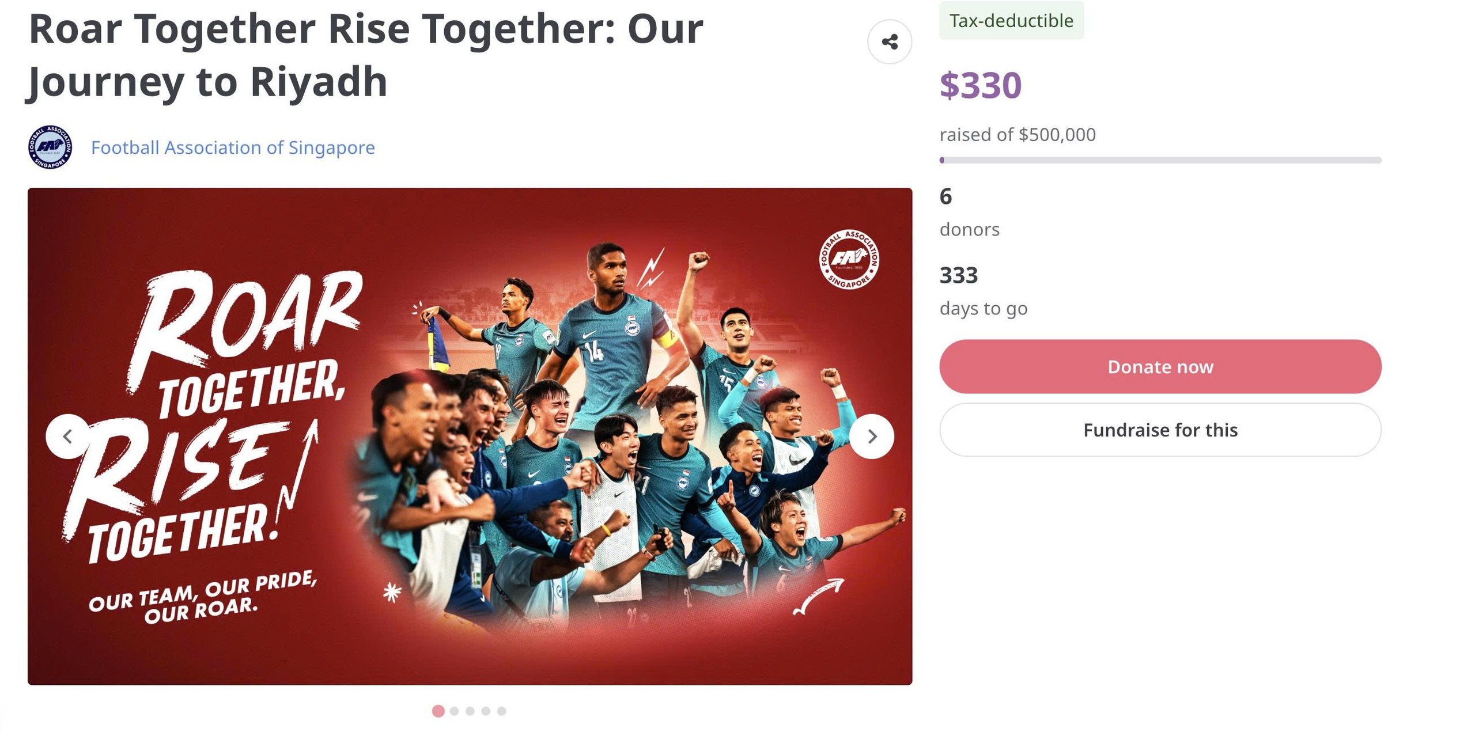Open the share options icon
This screenshot has height=732, width=1475.
(x=890, y=41)
